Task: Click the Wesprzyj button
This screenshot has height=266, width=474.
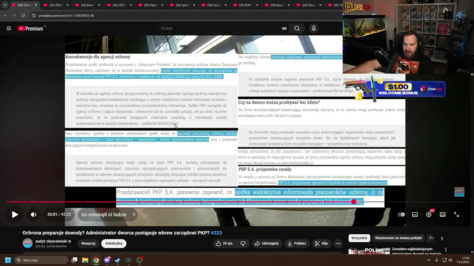Action: tap(89, 243)
